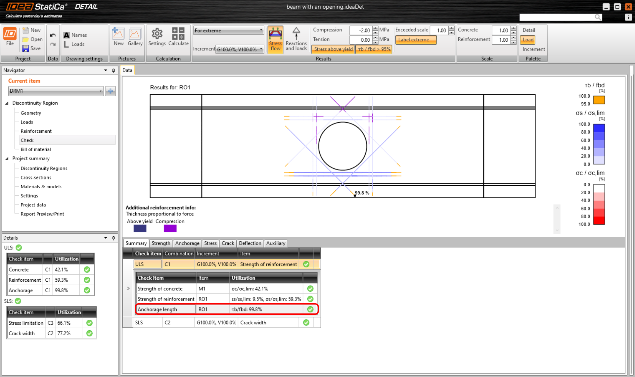Click the Undo arrow in Data group

53,35
